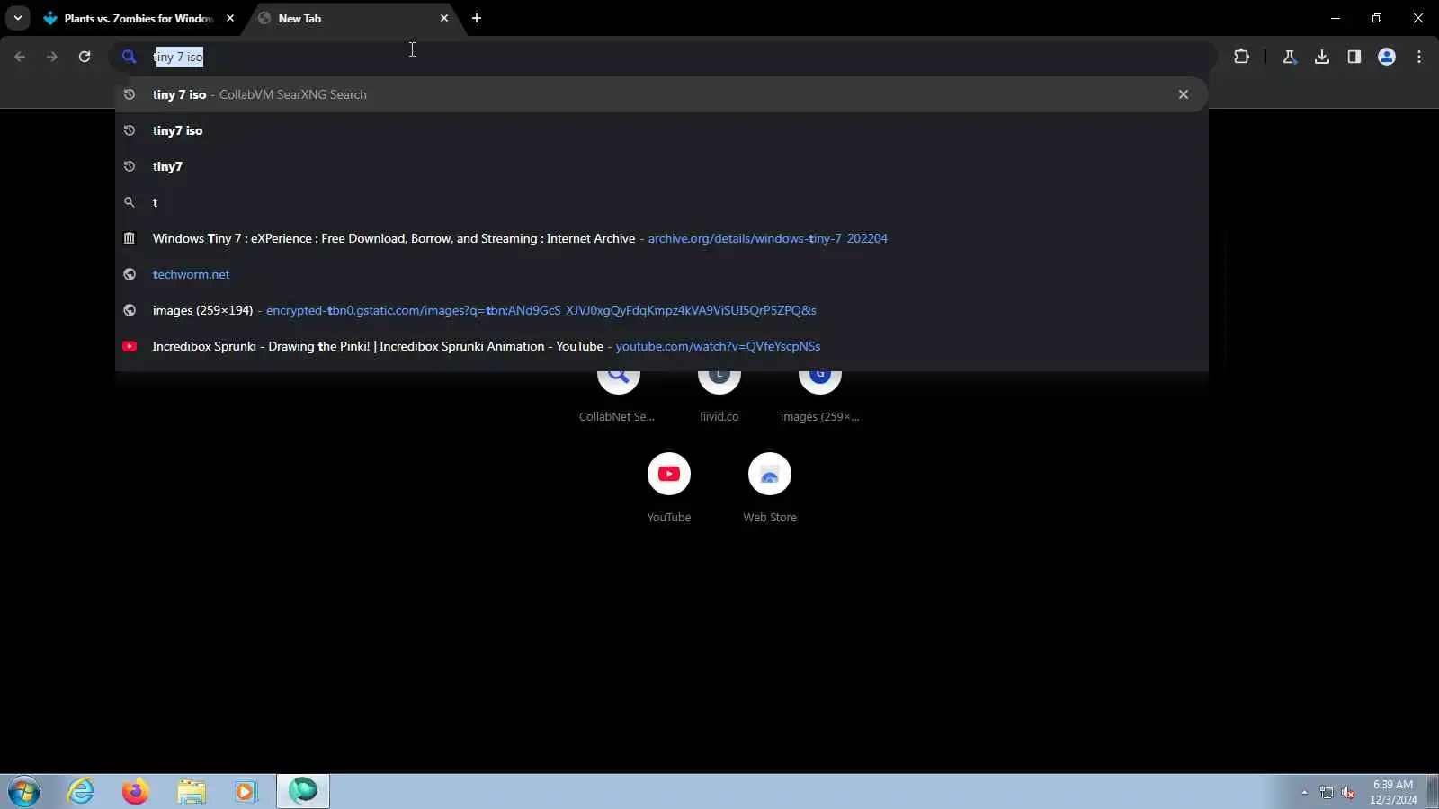Toggle the side panel icon

(1354, 57)
